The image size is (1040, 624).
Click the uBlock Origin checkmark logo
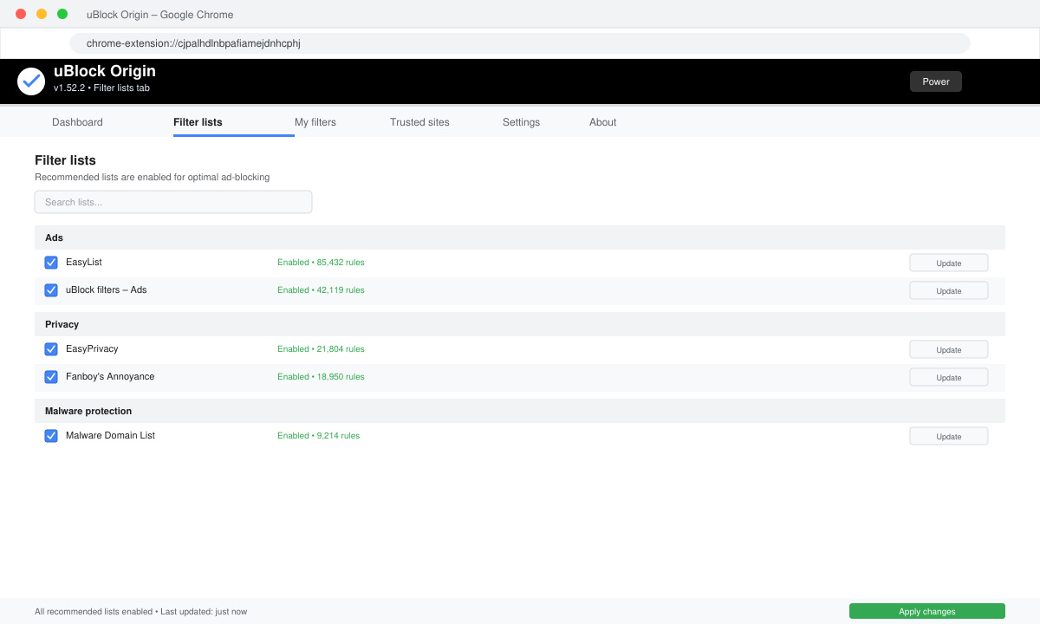tap(31, 81)
